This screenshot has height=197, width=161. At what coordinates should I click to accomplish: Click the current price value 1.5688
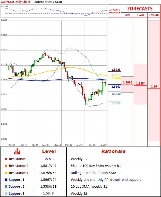[x=57, y=2]
